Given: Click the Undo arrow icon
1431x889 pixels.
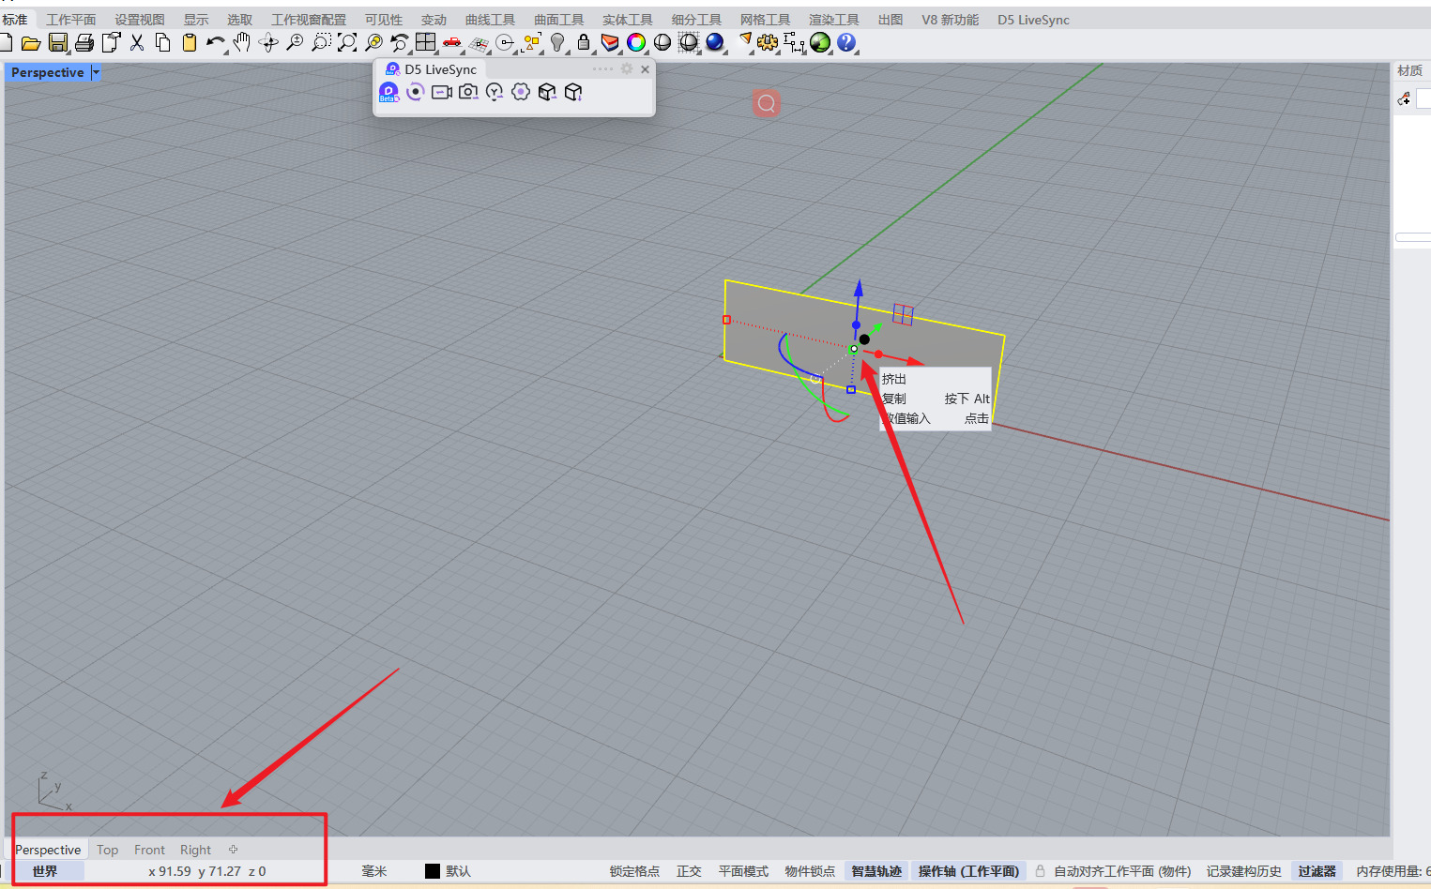Looking at the screenshot, I should [x=215, y=42].
